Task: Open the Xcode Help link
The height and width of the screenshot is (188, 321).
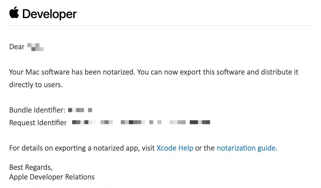Action: coord(175,148)
